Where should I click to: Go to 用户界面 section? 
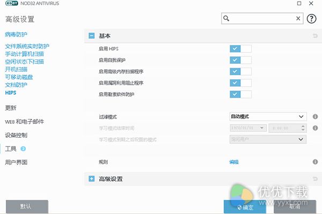(x=16, y=163)
